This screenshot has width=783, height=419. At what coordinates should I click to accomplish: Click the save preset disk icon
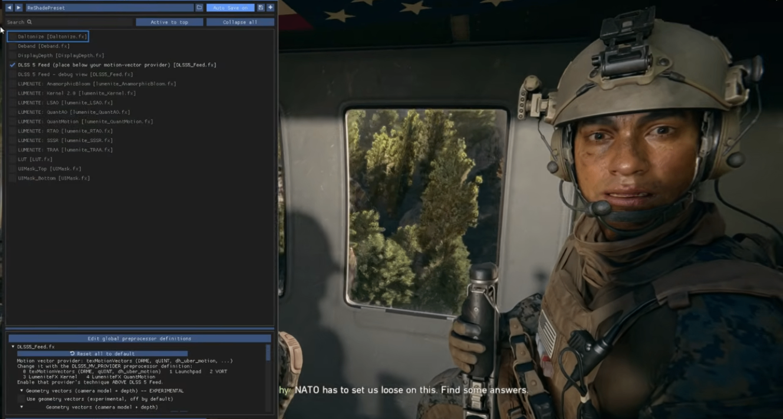[x=261, y=8]
